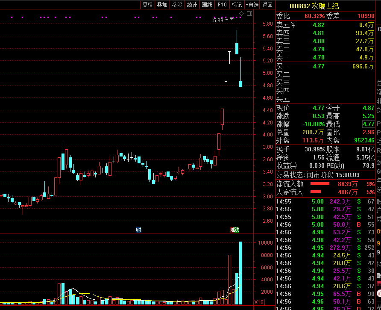Toggle the small panel icon beside diamond
Image resolution: width=381 pixels, height=310 pixels.
tap(249, 14)
